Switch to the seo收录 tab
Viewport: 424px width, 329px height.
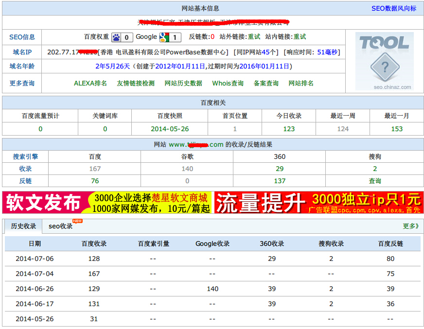(59, 225)
